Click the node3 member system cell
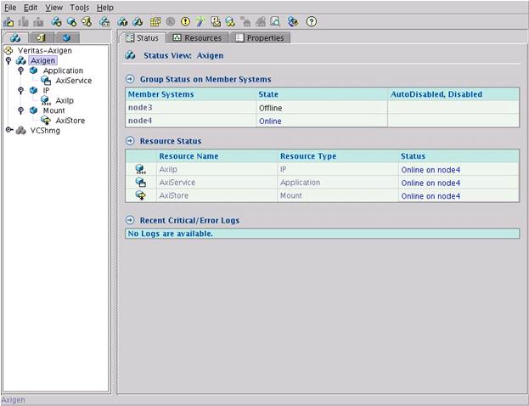529x406 pixels. click(x=190, y=108)
